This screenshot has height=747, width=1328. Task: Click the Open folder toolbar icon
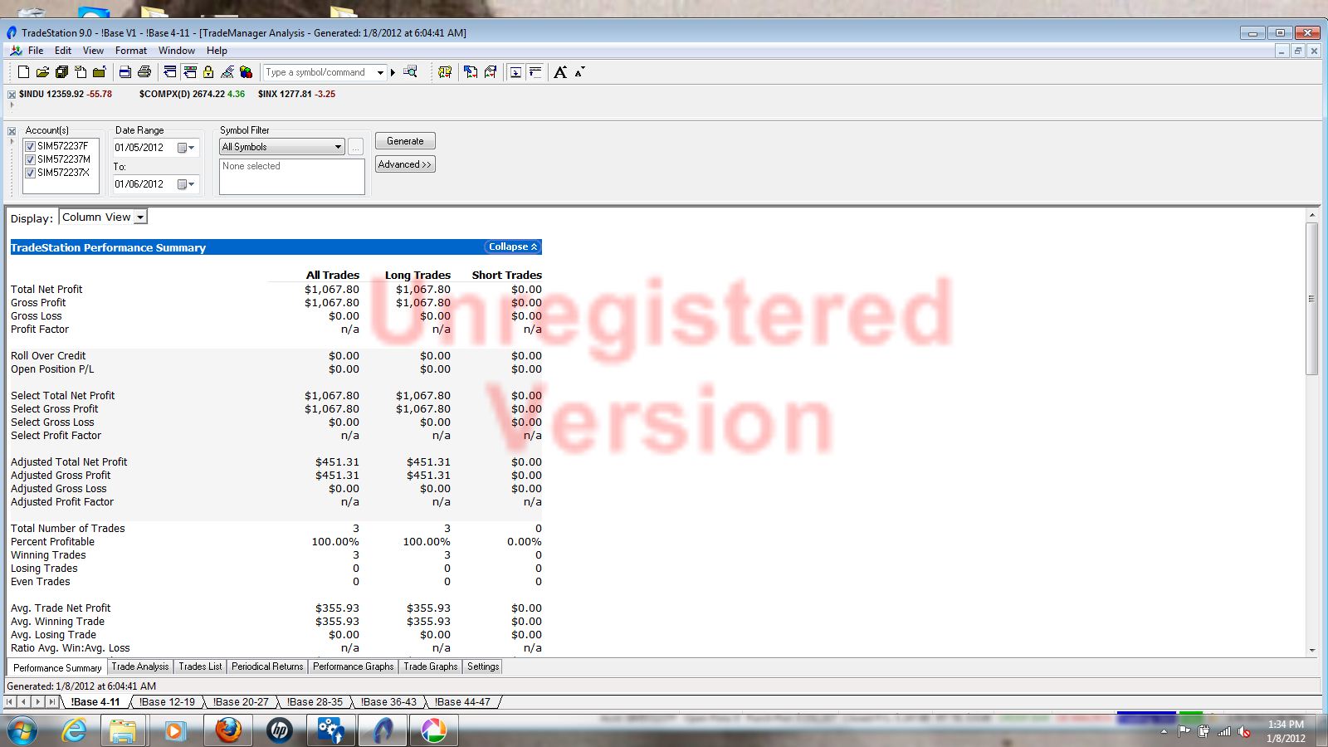click(x=42, y=72)
